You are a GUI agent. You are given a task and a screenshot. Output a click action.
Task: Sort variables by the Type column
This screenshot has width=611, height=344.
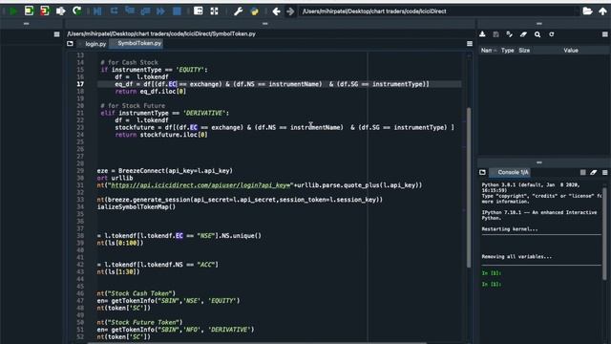(507, 51)
